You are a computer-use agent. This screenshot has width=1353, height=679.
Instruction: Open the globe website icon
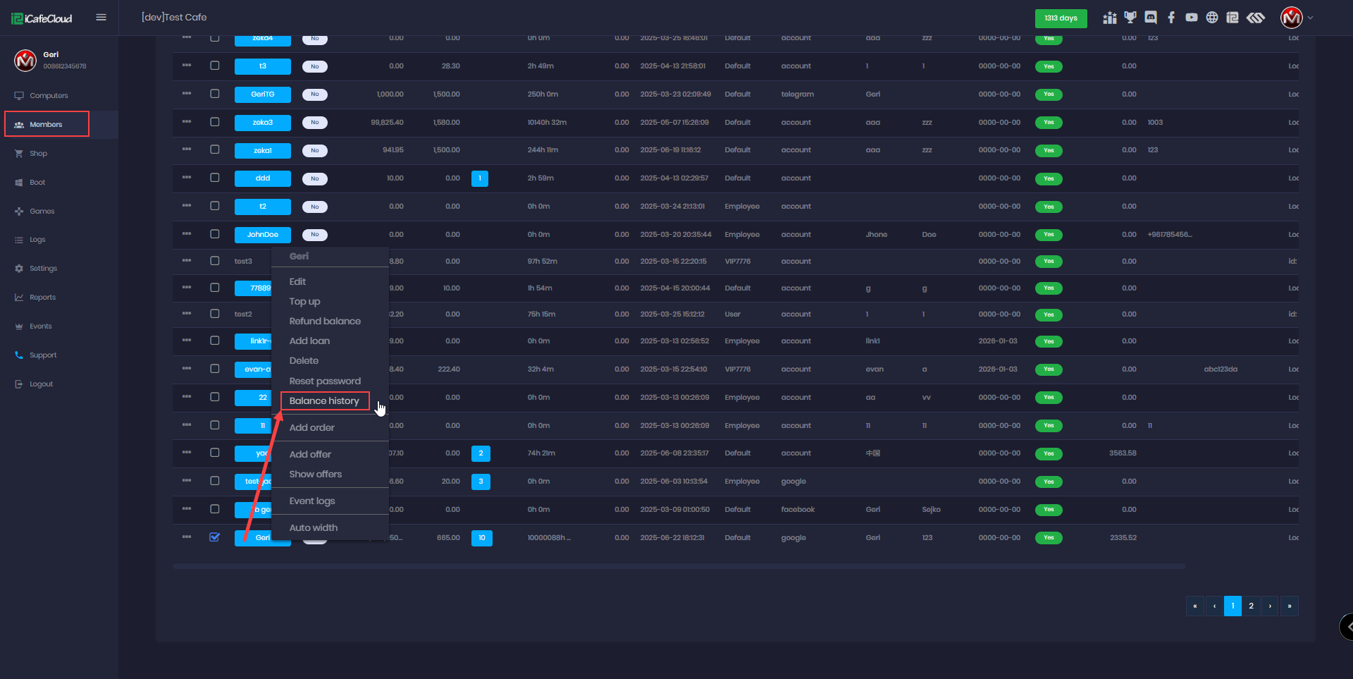coord(1212,18)
